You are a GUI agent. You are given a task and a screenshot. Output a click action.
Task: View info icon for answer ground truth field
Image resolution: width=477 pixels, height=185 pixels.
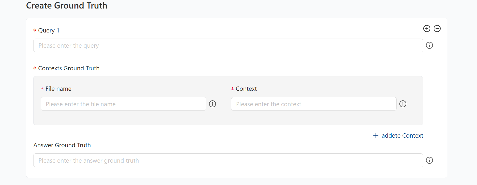point(429,160)
